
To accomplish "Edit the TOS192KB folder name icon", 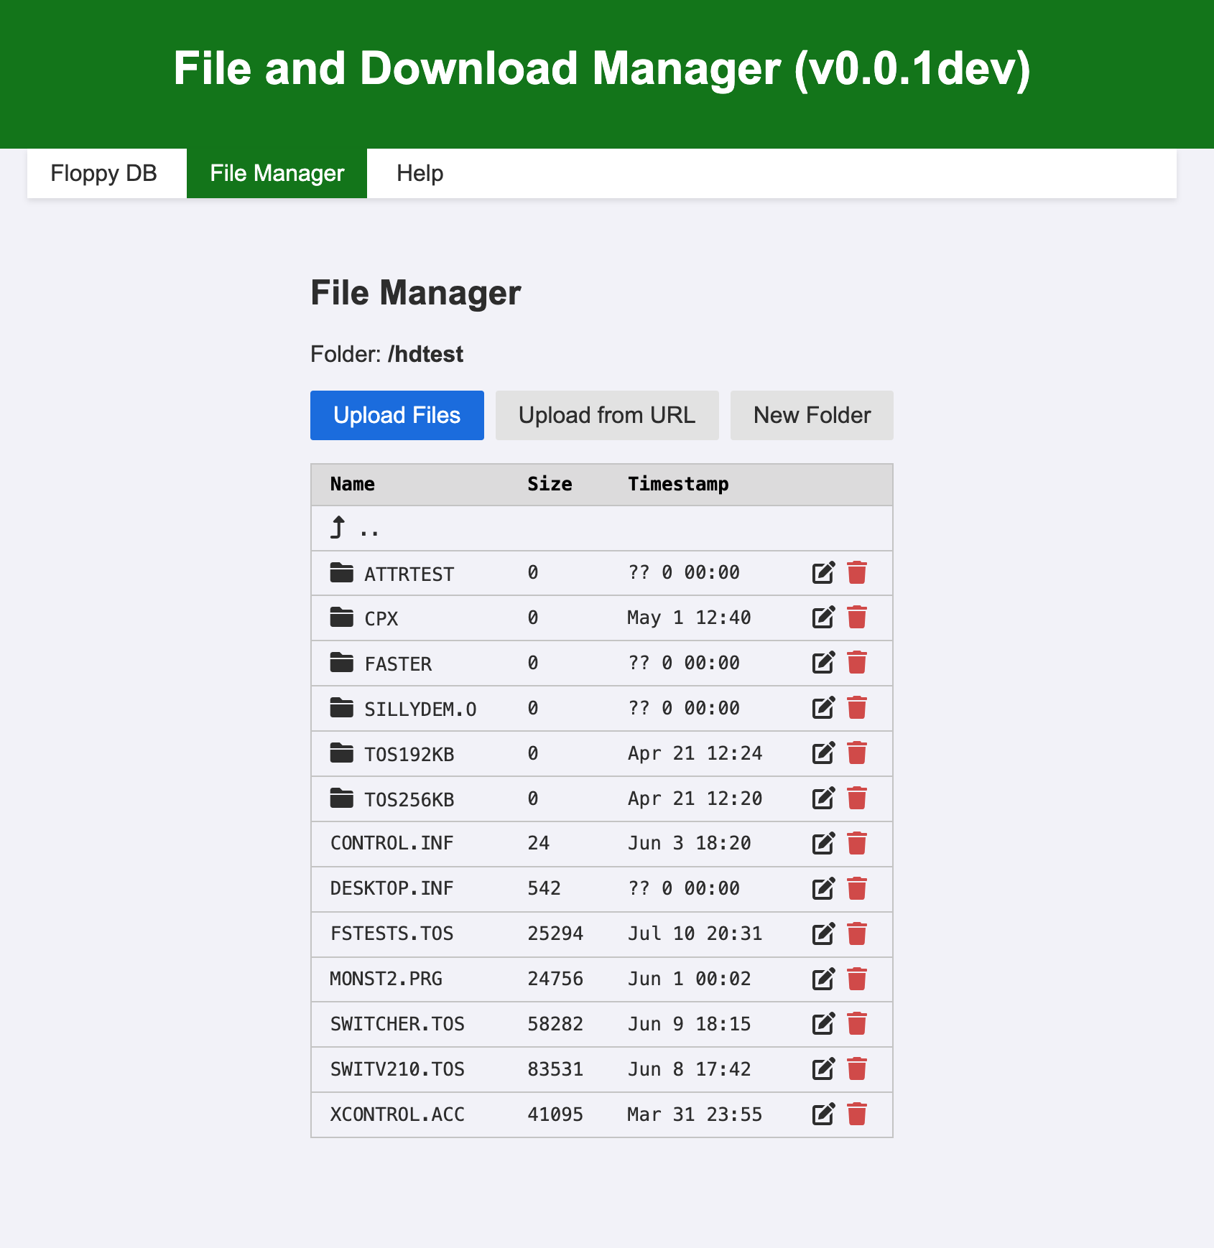I will click(x=823, y=753).
